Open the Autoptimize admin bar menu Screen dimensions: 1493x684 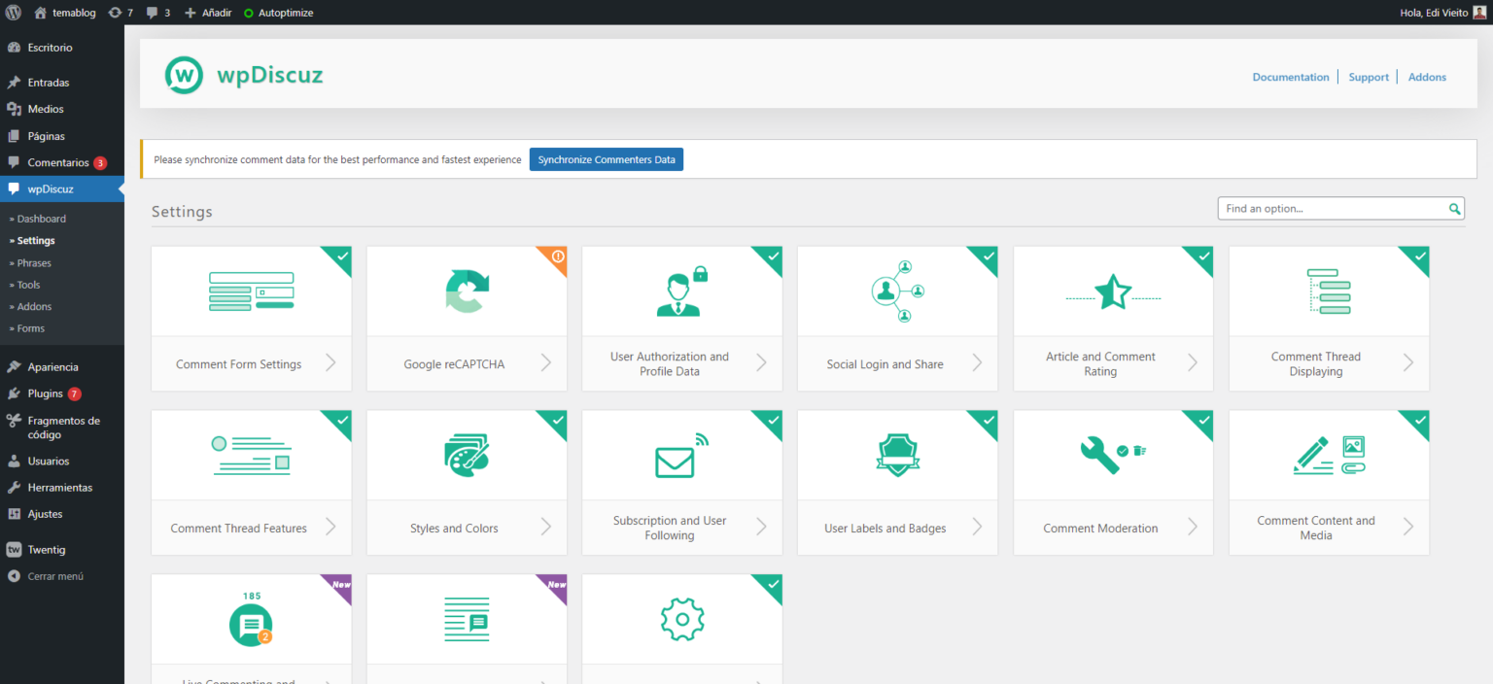tap(278, 13)
